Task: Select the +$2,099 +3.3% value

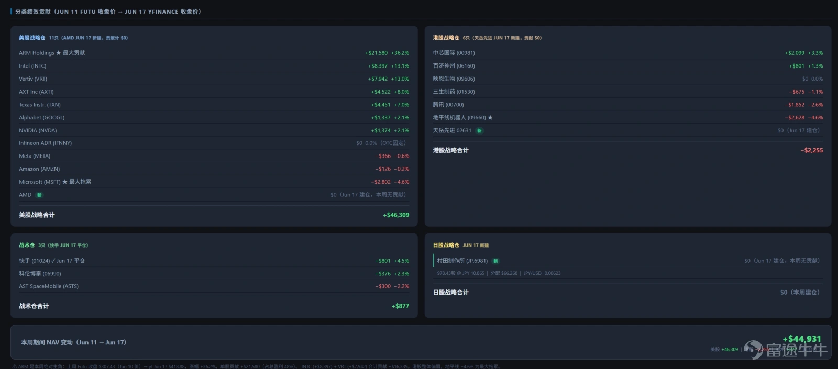Action: pos(804,53)
